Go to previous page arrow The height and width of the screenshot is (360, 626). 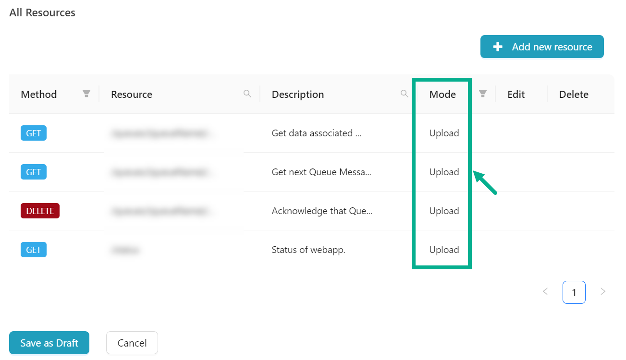(x=545, y=291)
